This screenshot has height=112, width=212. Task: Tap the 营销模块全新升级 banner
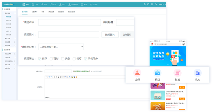click(168, 56)
